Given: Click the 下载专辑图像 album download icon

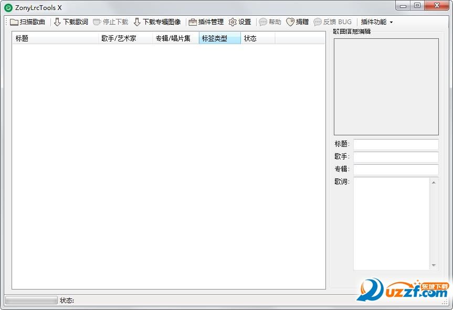Looking at the screenshot, I should click(x=137, y=22).
